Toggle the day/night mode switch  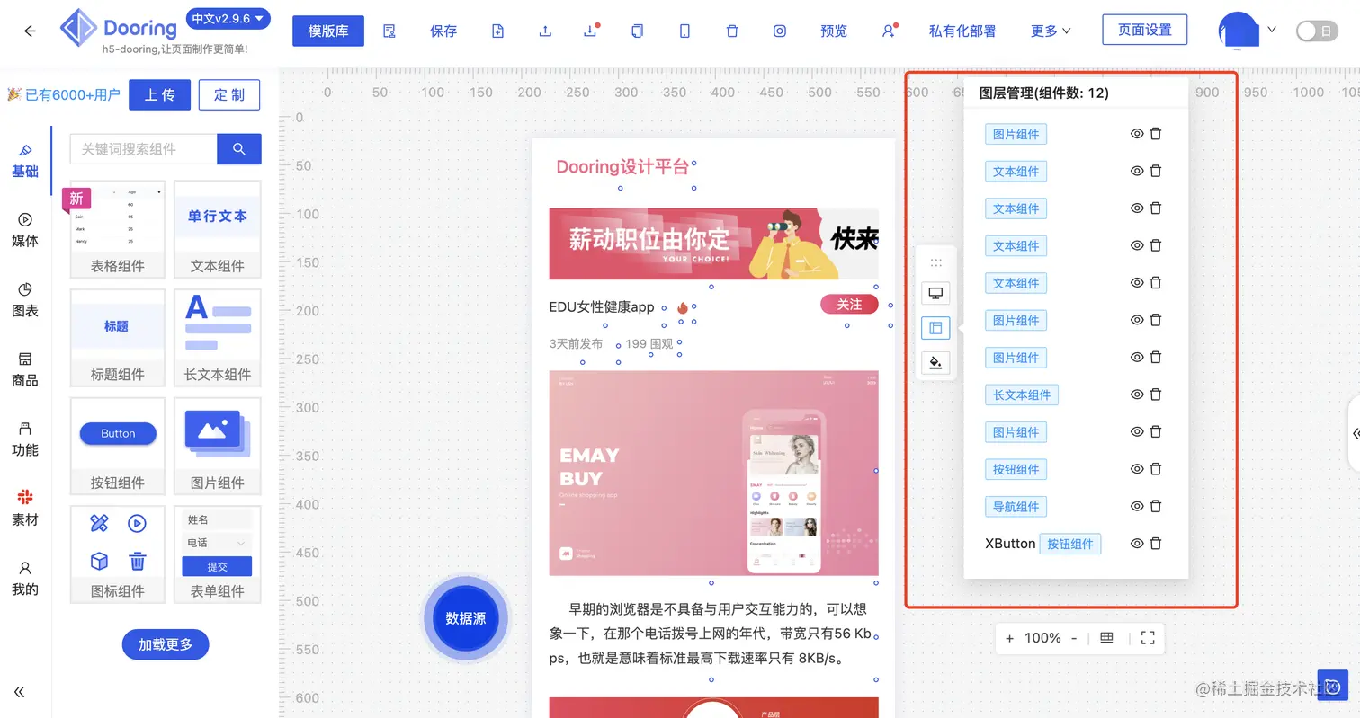click(x=1317, y=31)
